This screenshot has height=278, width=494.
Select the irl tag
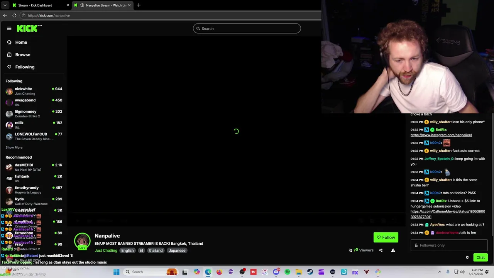click(x=141, y=250)
